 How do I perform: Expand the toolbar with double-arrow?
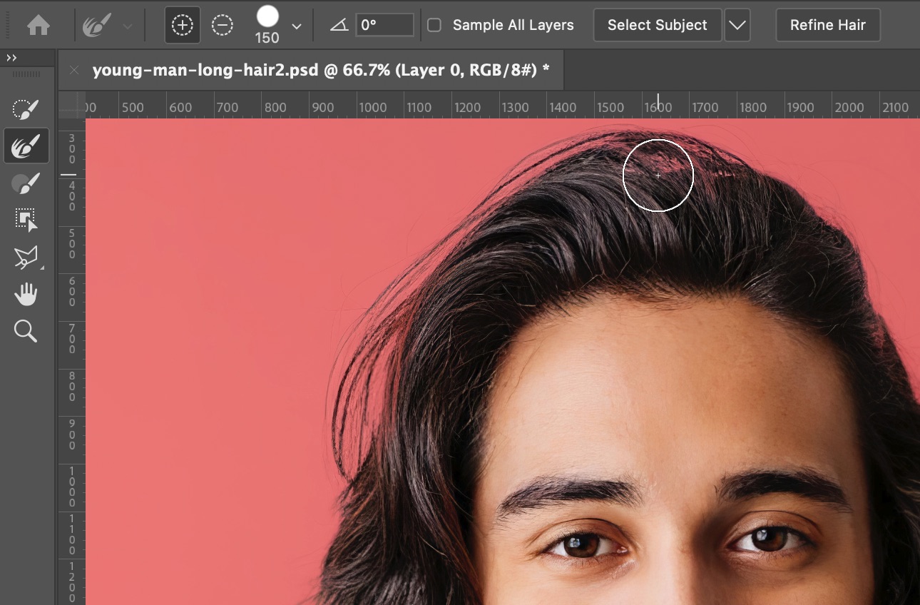click(x=11, y=59)
